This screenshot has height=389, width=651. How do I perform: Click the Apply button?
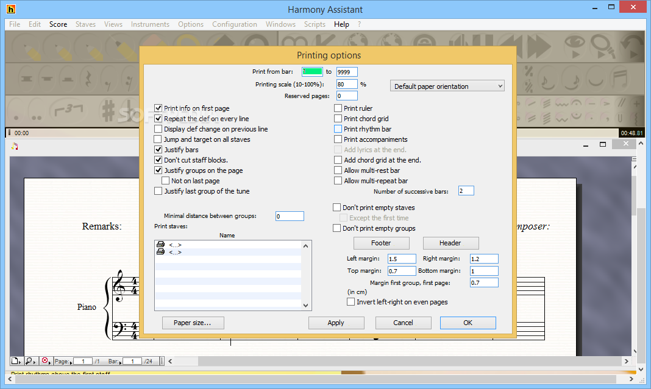(x=336, y=323)
